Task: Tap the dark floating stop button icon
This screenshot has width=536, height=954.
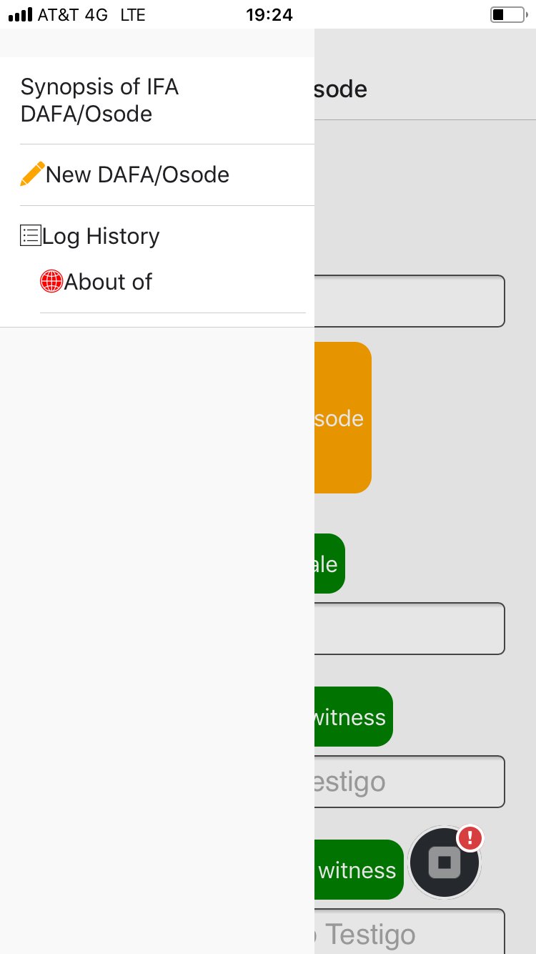Action: [444, 863]
